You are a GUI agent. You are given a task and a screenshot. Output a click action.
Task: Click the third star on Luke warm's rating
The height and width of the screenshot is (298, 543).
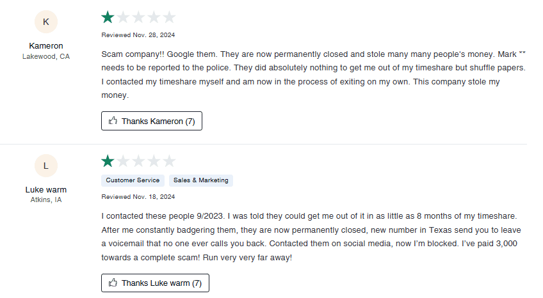coord(138,161)
